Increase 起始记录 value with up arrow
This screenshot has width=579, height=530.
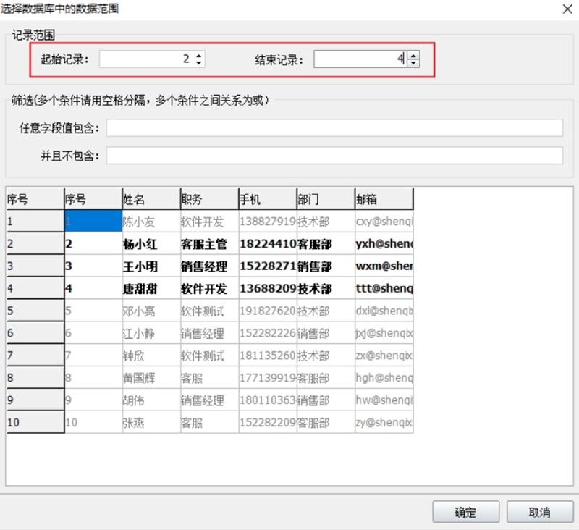pyautogui.click(x=198, y=54)
